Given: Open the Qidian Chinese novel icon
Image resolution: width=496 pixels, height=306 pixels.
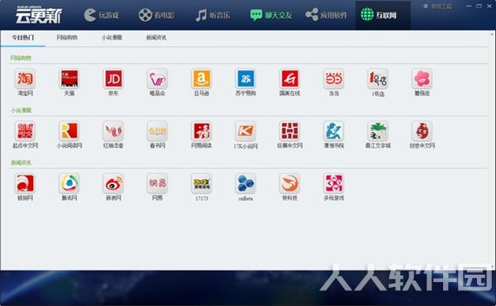Looking at the screenshot, I should 25,131.
